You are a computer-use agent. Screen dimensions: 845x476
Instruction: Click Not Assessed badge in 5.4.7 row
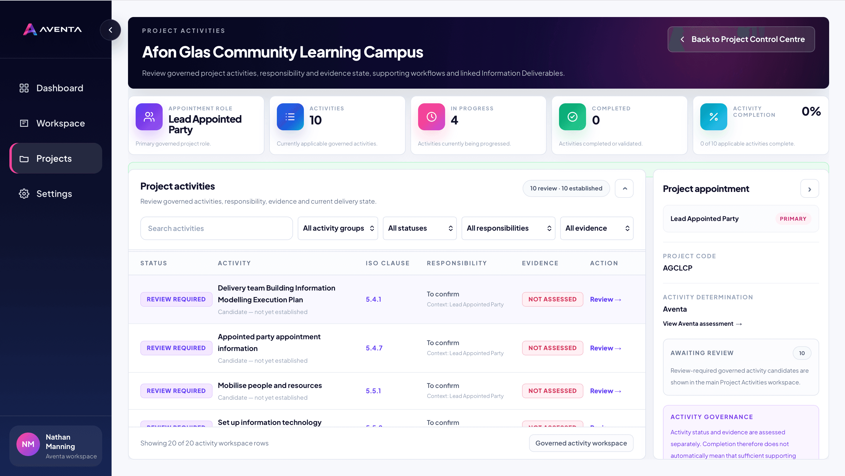coord(552,348)
